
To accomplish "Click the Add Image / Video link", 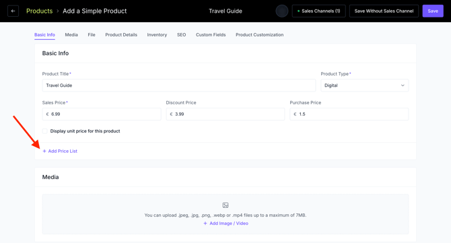I will pos(229,223).
